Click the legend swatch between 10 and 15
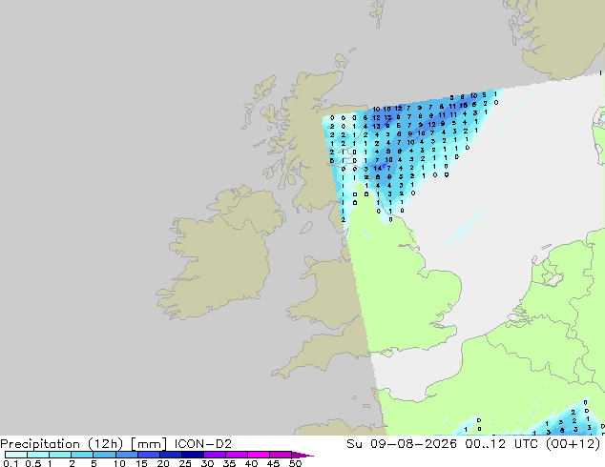 click(x=126, y=455)
